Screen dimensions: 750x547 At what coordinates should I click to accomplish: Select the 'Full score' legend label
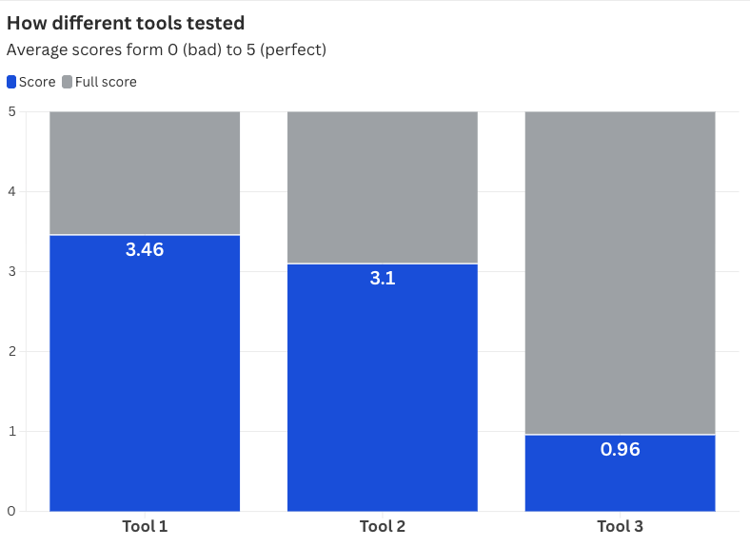pos(106,82)
